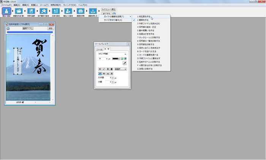The width and height of the screenshot is (266, 160).
Task: Pick the eyedropper tool in the tool palette
Action: point(124,63)
